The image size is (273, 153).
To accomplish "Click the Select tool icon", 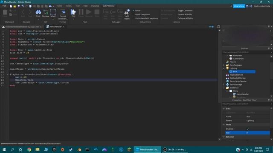I will point(53,12).
